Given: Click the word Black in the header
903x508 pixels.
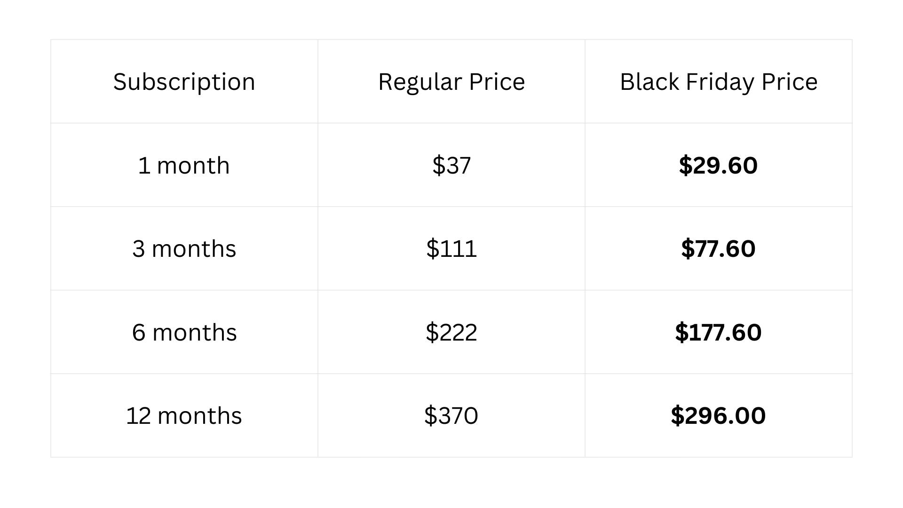Looking at the screenshot, I should (649, 82).
